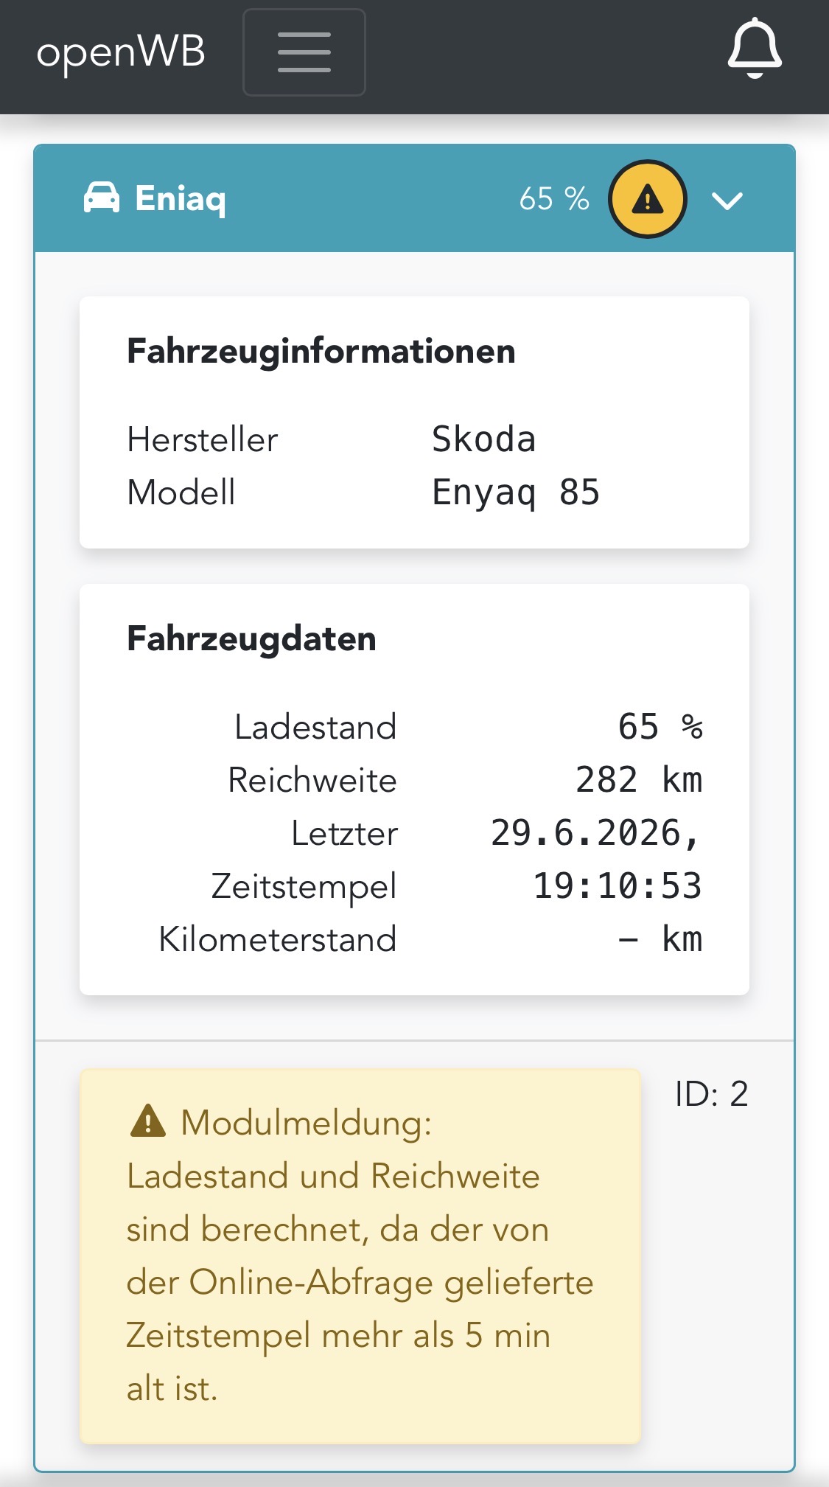Open the hamburger navigation menu

point(304,52)
